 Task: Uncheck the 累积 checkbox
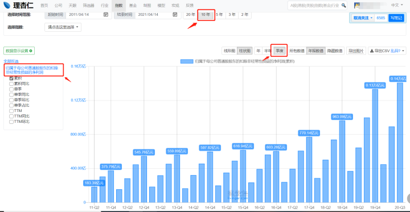[x=11, y=78]
